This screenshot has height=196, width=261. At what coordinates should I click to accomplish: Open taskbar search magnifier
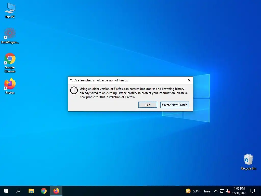18,191
